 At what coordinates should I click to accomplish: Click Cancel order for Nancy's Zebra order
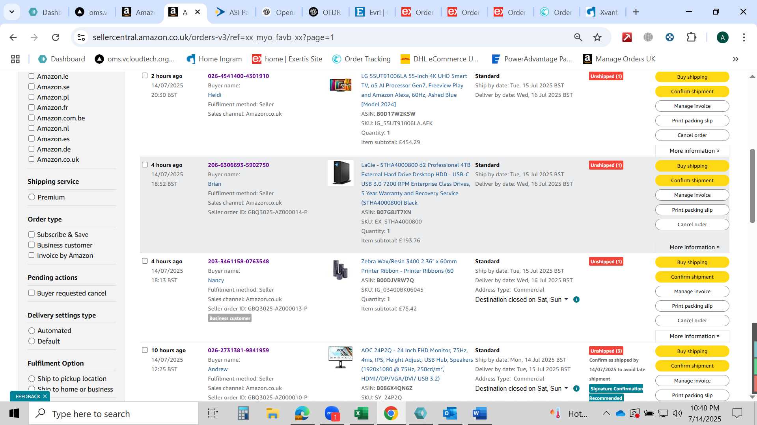tap(692, 321)
